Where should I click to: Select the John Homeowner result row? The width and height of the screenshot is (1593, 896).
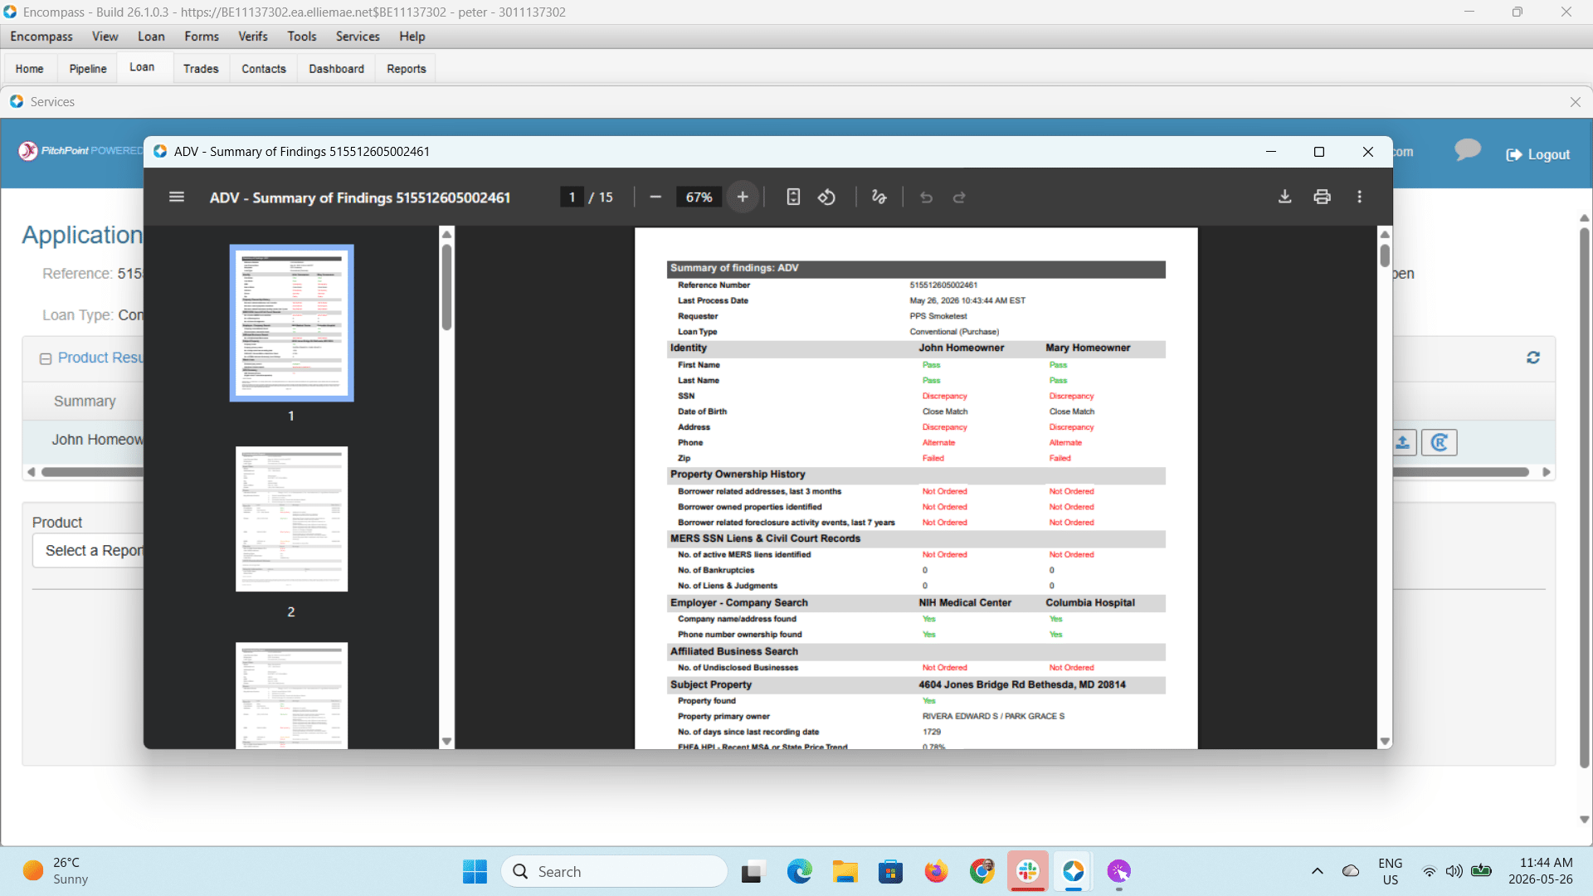pyautogui.click(x=98, y=440)
